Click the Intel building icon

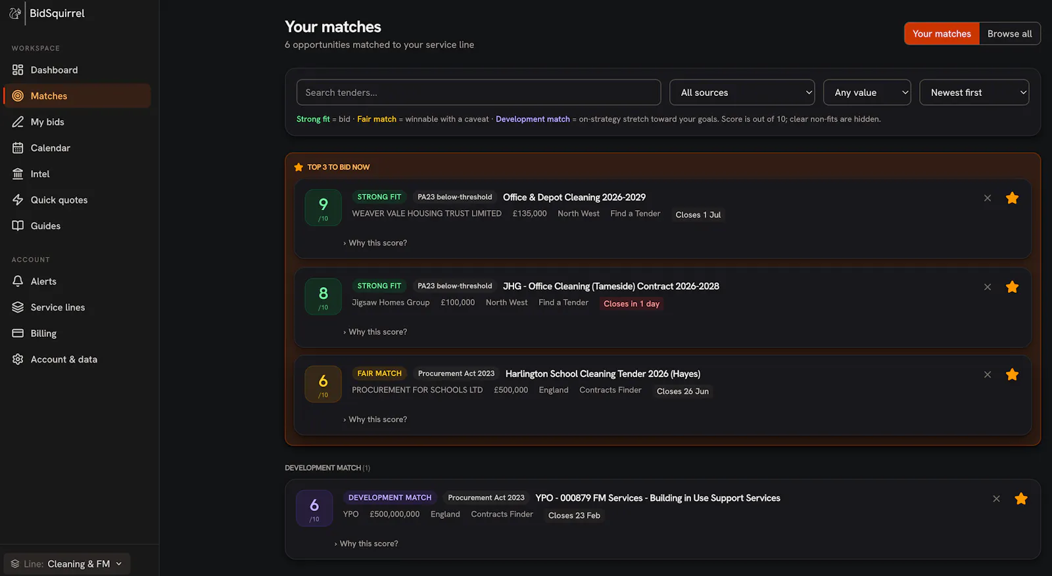(x=18, y=174)
